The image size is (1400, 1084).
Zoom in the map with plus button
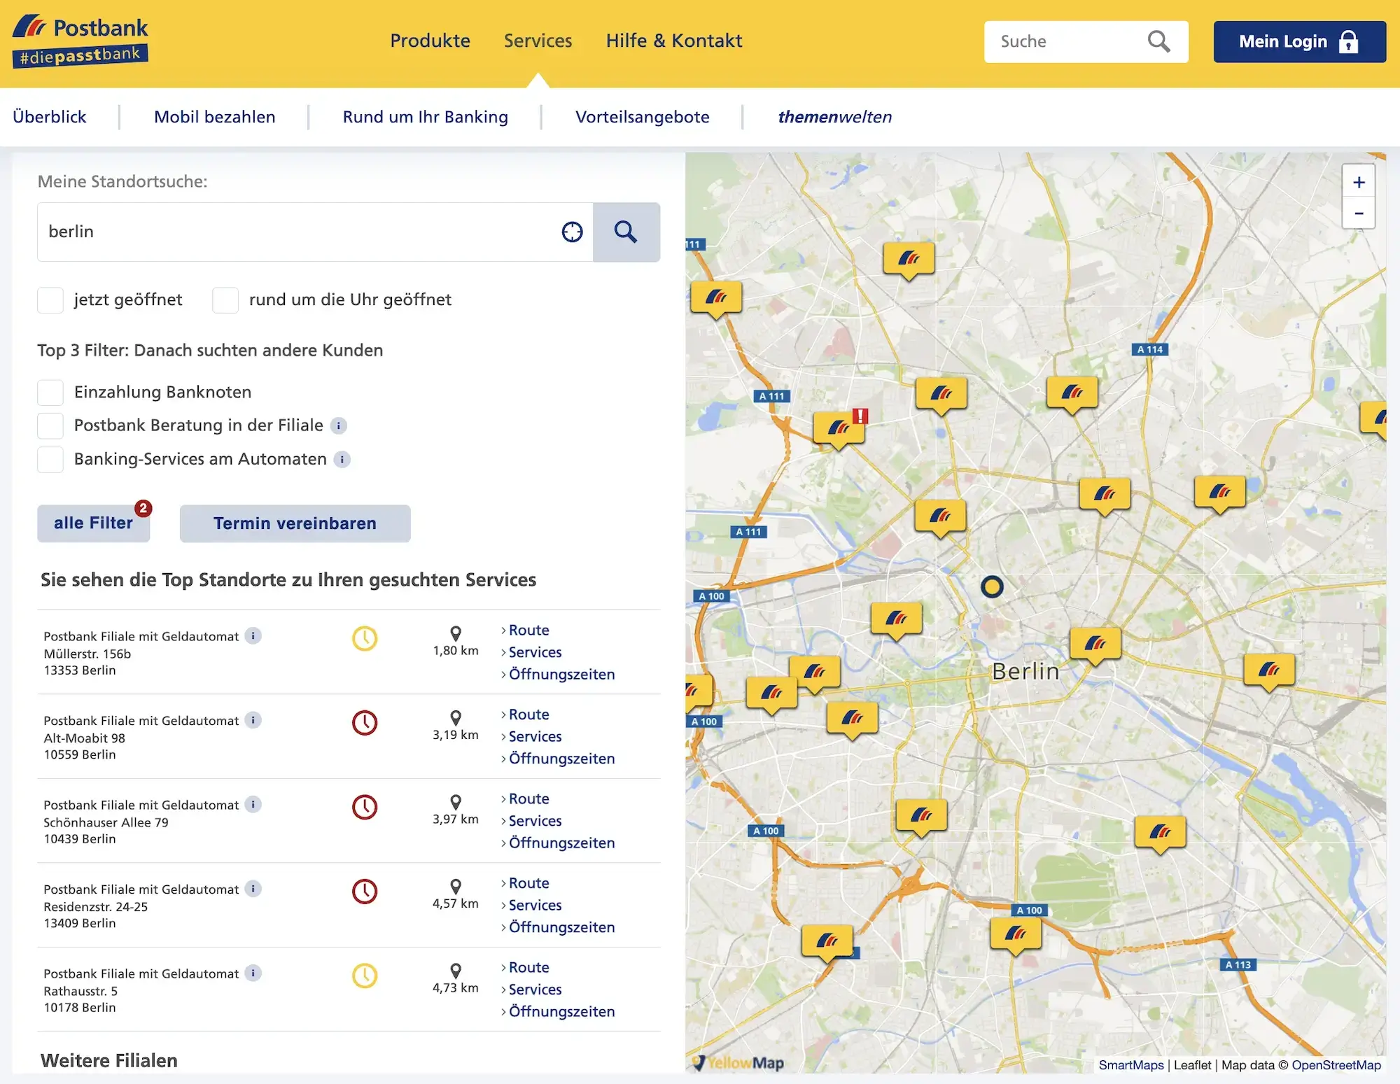[x=1359, y=182]
